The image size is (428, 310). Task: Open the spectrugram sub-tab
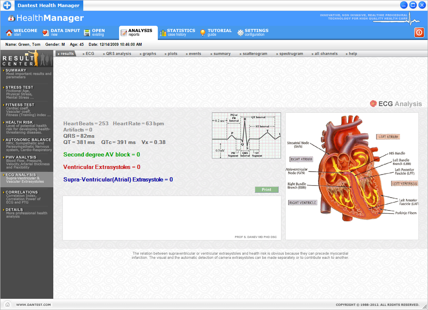point(290,54)
